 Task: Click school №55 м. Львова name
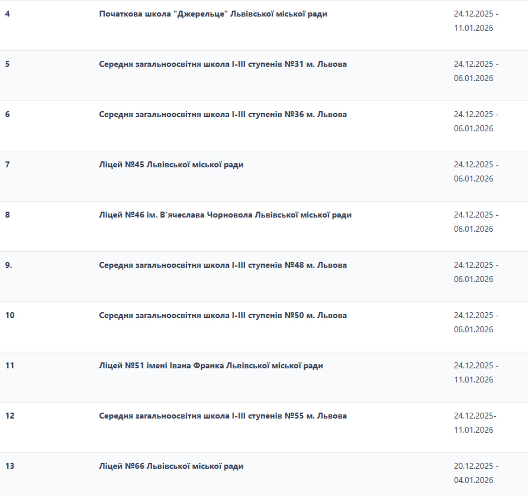(x=223, y=416)
